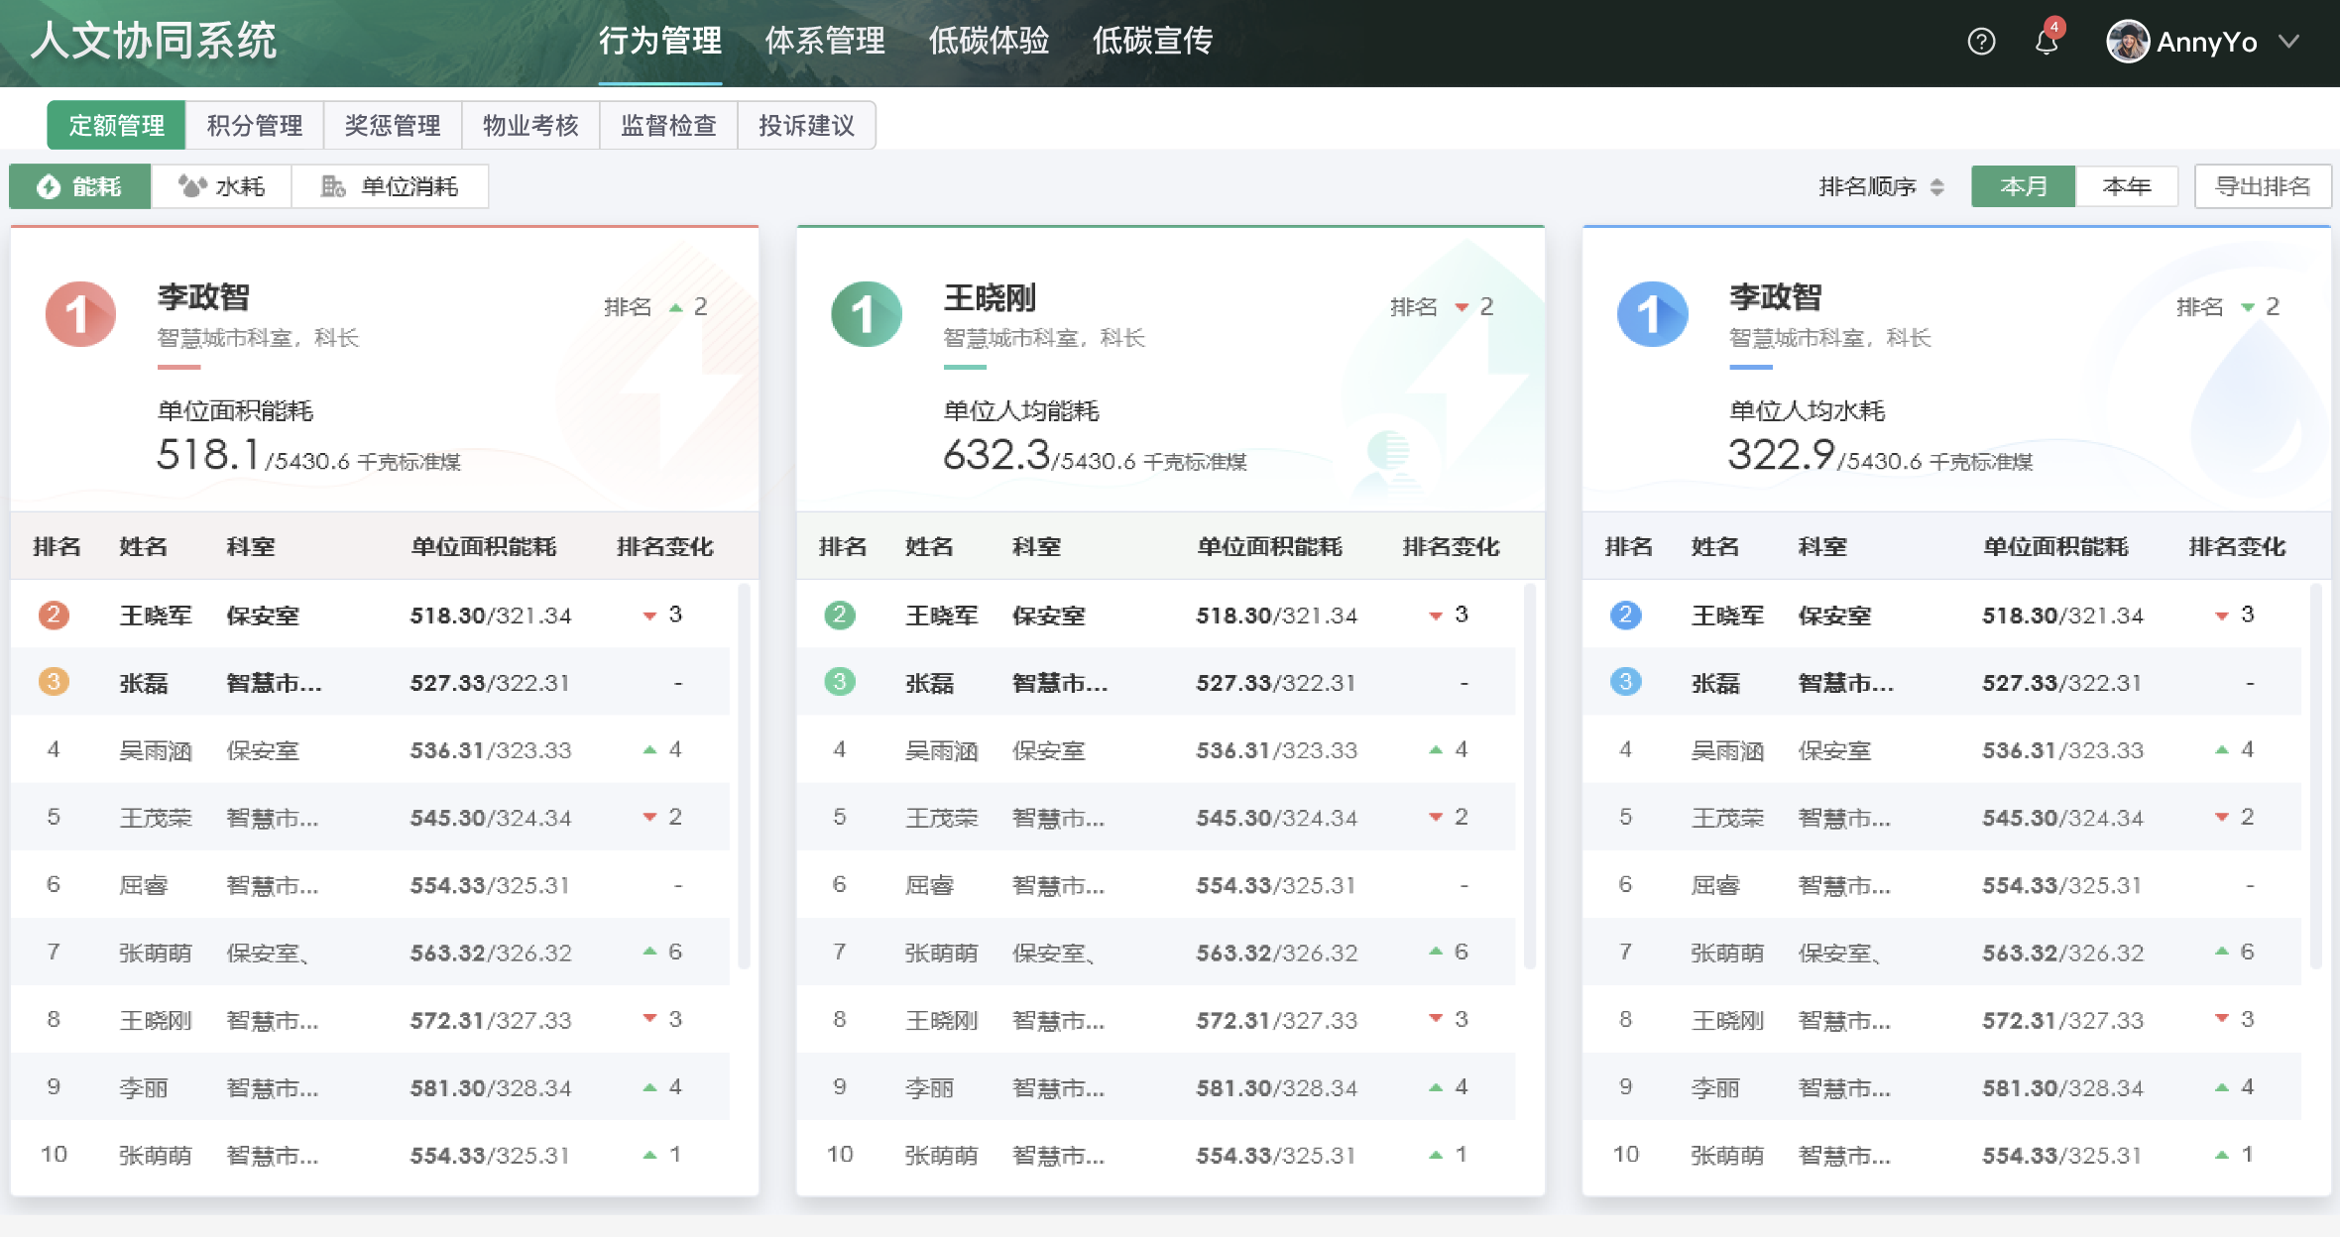Expand the AnnyYo account dropdown chevron
This screenshot has height=1237, width=2340.
tap(2288, 42)
